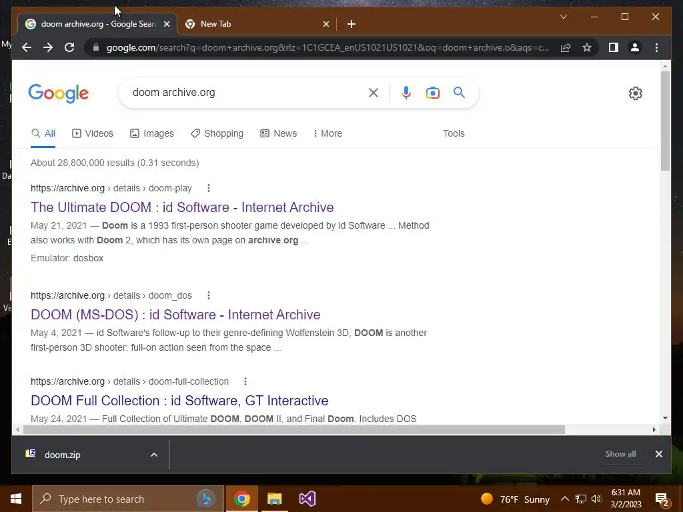Open the weather widget showing 76°F Sunny
Screen dimensions: 683x512
coord(514,499)
